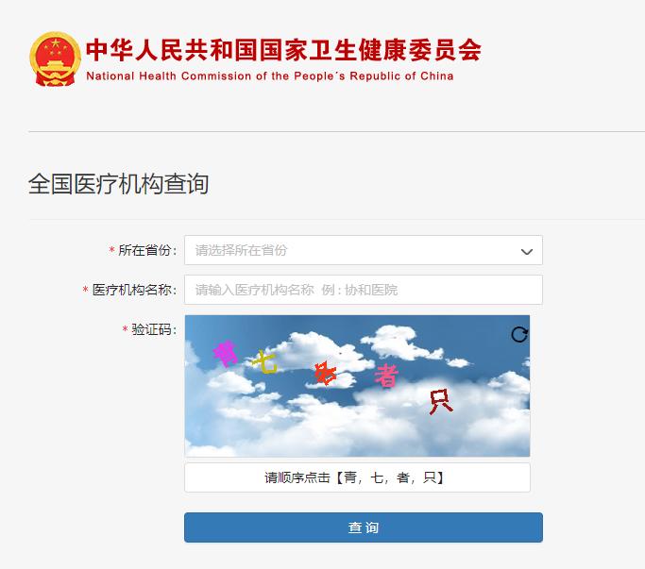This screenshot has height=569, width=645.
Task: Expand the province dropdown chevron arrow
Action: pos(527,251)
